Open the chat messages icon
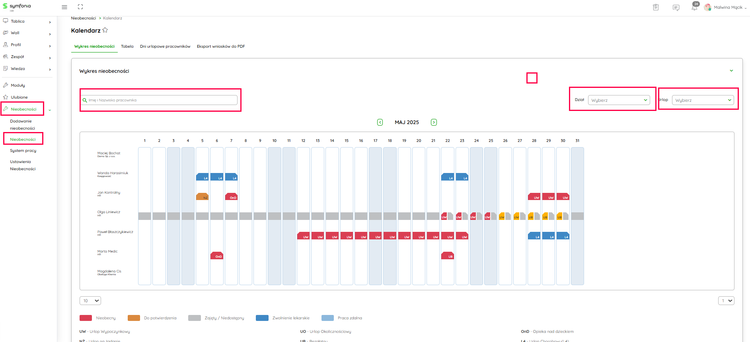This screenshot has height=342, width=750. (x=676, y=8)
